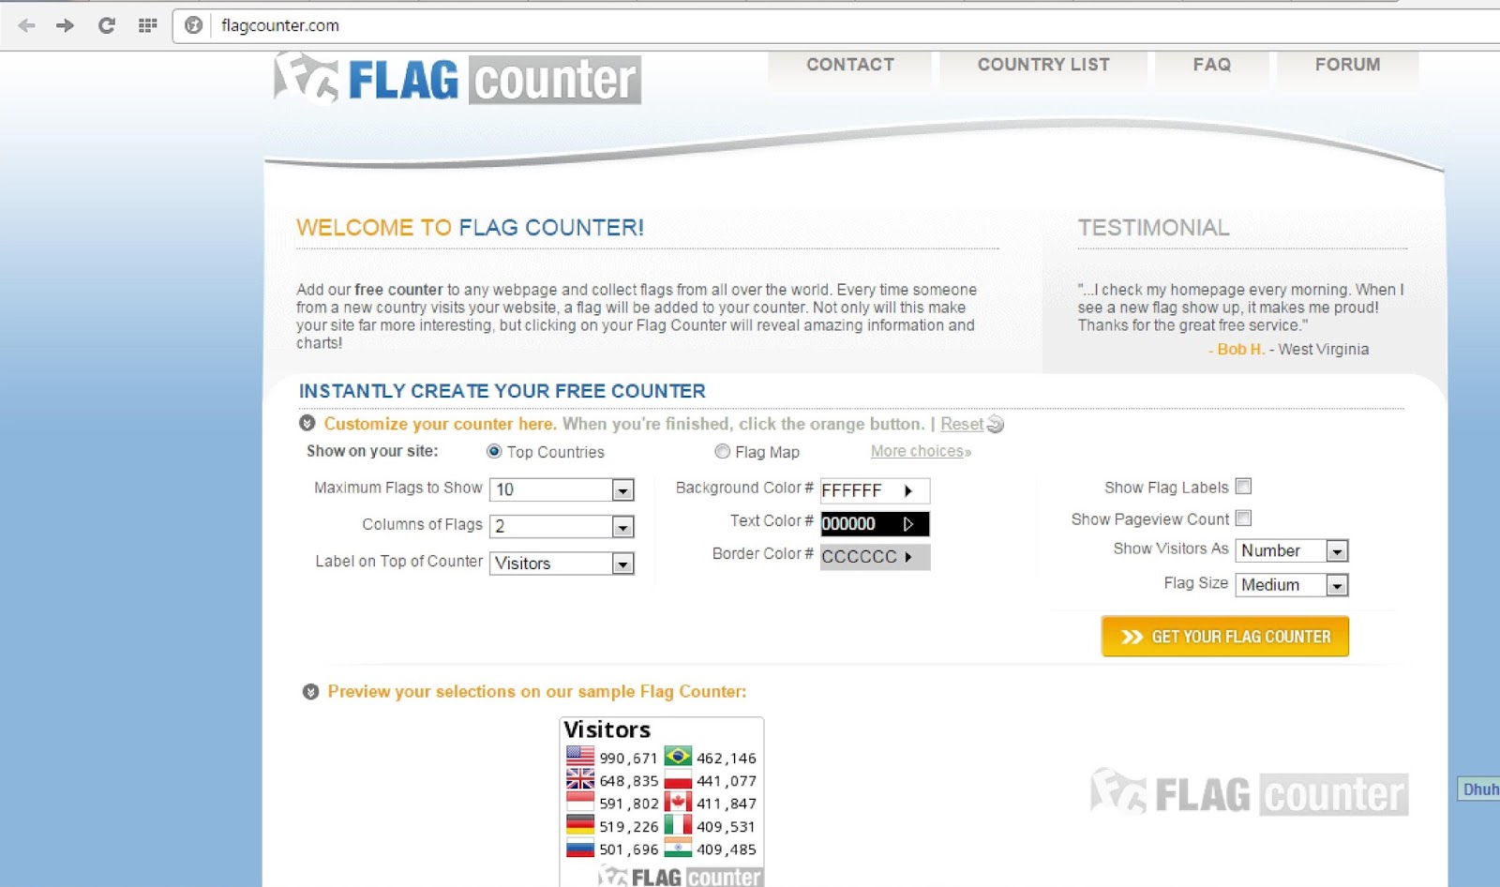The width and height of the screenshot is (1500, 887).
Task: Select the Top Countries radio button
Action: [494, 451]
